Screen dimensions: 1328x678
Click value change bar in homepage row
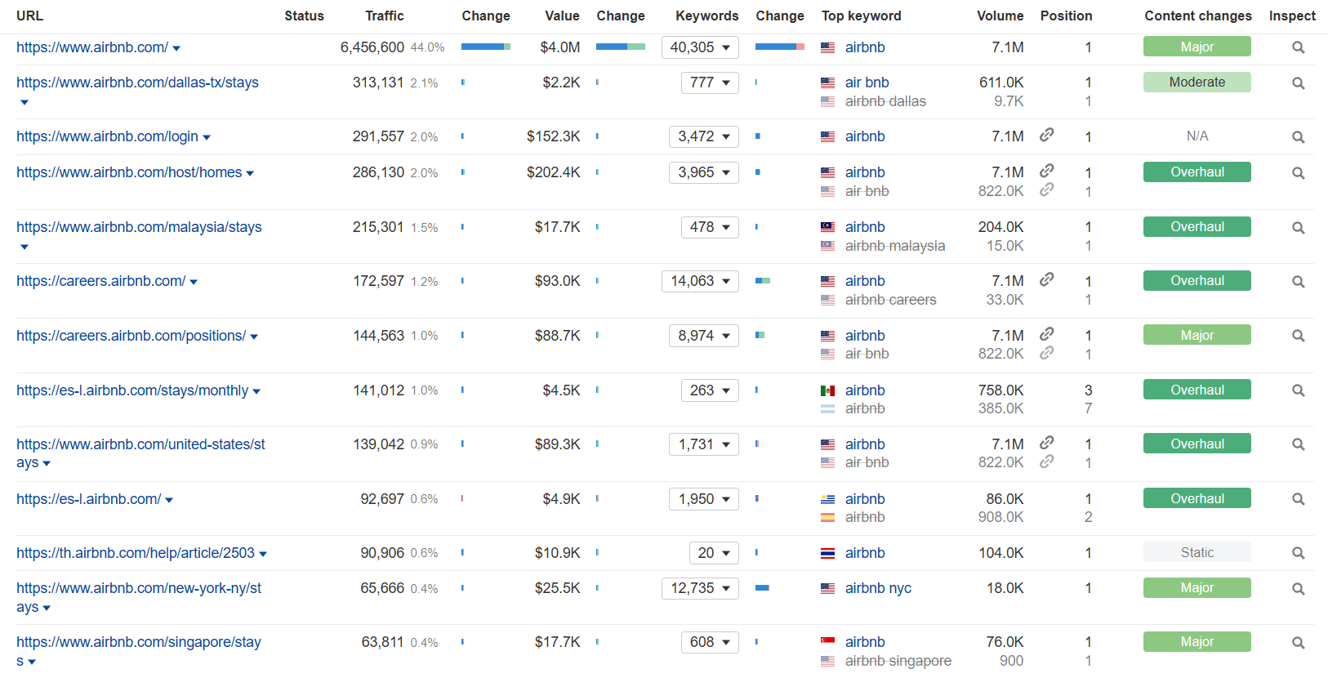point(621,47)
